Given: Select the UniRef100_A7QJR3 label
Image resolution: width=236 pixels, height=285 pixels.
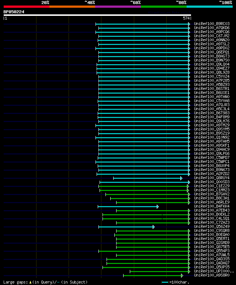Looking at the screenshot, I should click(212, 105).
